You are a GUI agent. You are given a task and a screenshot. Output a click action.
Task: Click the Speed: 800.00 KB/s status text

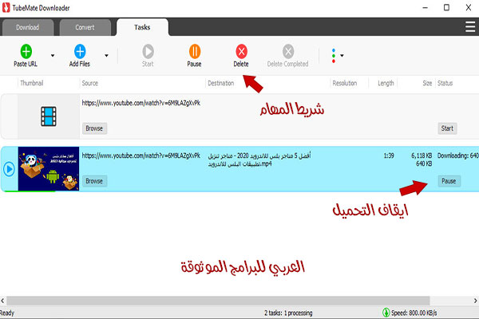[414, 313]
